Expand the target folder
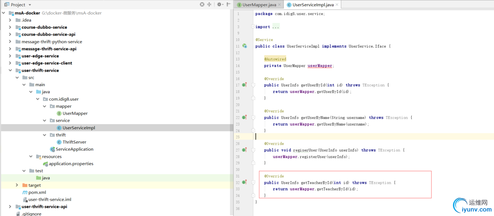The height and width of the screenshot is (216, 494). [x=17, y=185]
